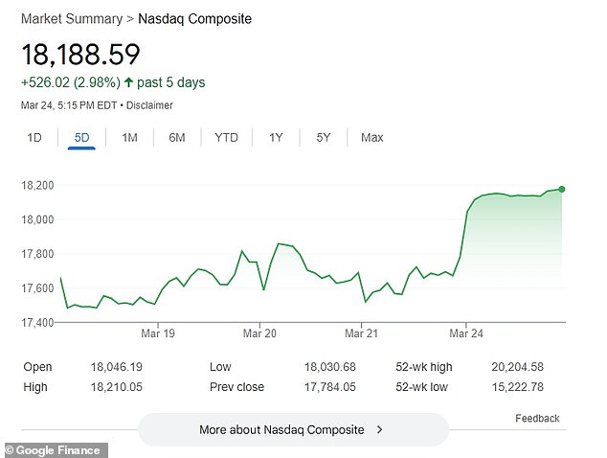Click chevron arrow beside More about Nasdaq
This screenshot has height=458, width=607.
click(x=380, y=430)
